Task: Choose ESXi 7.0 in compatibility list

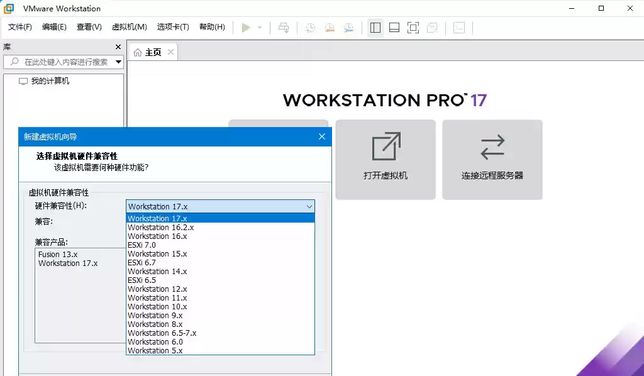Action: pos(142,245)
